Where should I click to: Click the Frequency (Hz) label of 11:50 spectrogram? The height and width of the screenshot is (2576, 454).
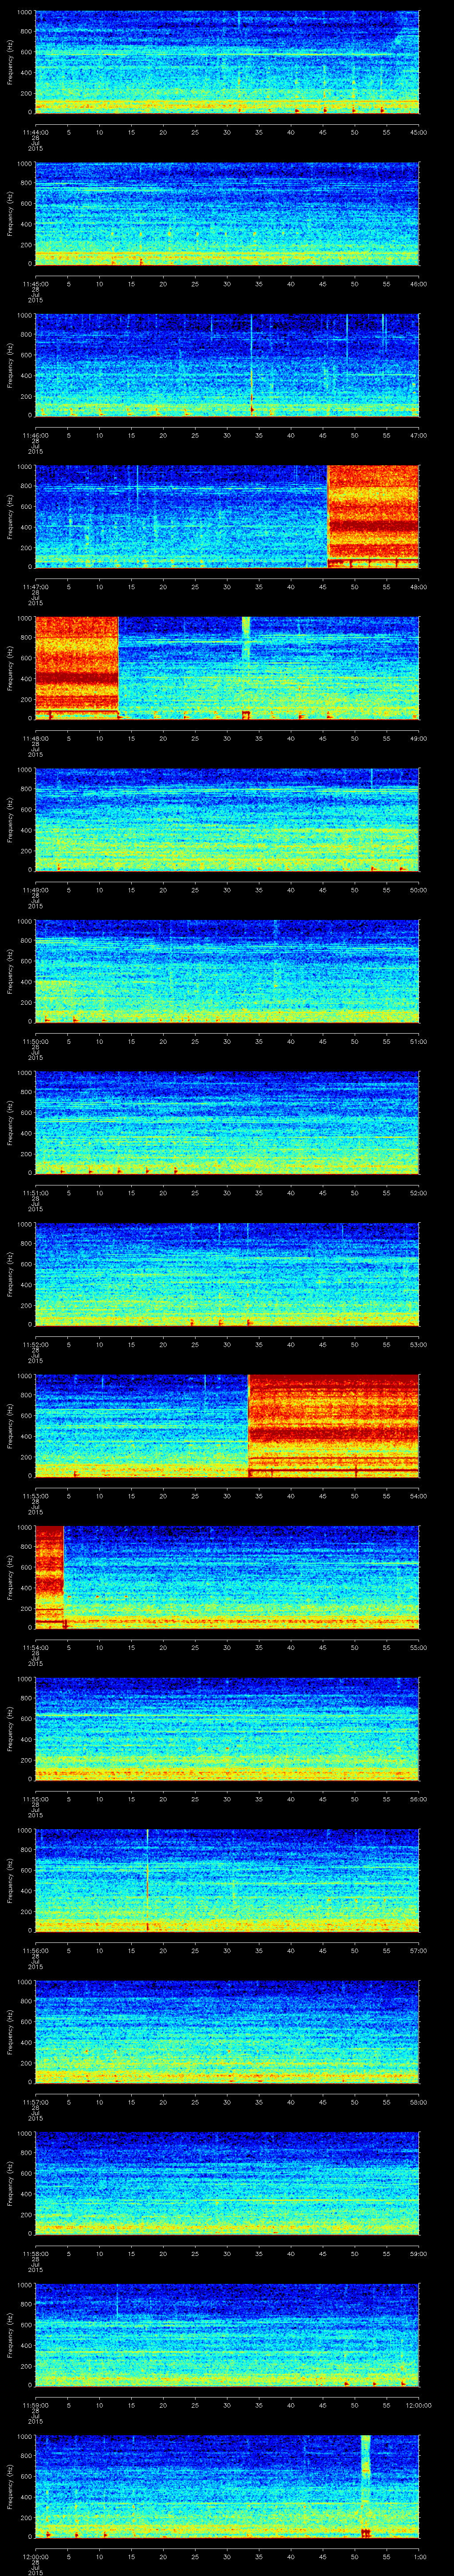point(10,971)
